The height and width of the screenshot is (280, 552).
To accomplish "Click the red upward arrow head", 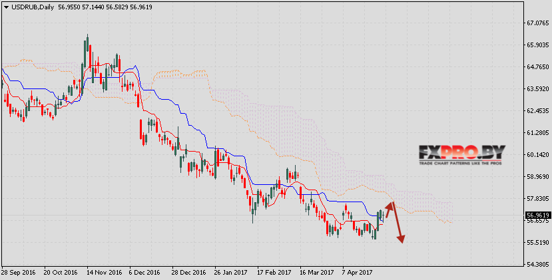I will [x=390, y=205].
